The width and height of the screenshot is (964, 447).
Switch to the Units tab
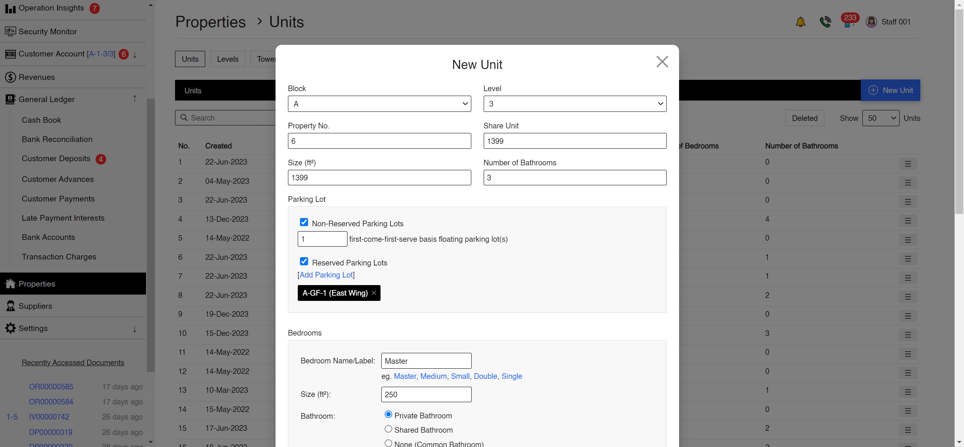[x=190, y=59]
